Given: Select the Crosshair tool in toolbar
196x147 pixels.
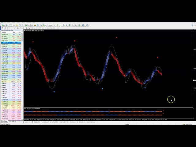Looking at the screenshot, I should (x=5, y=28).
